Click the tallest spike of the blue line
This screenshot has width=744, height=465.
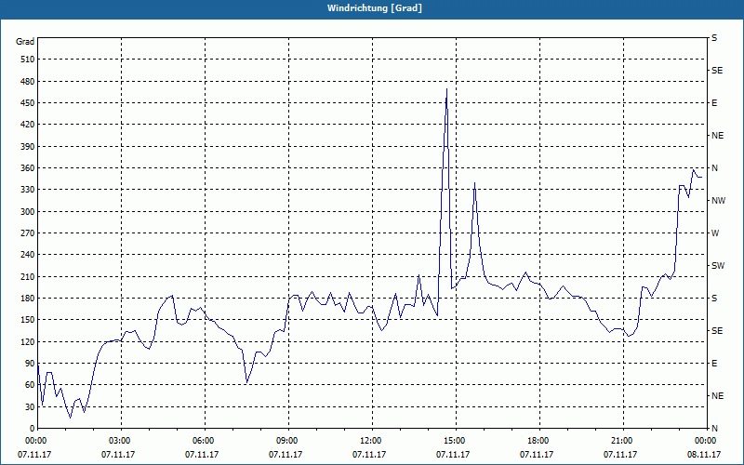click(x=446, y=89)
